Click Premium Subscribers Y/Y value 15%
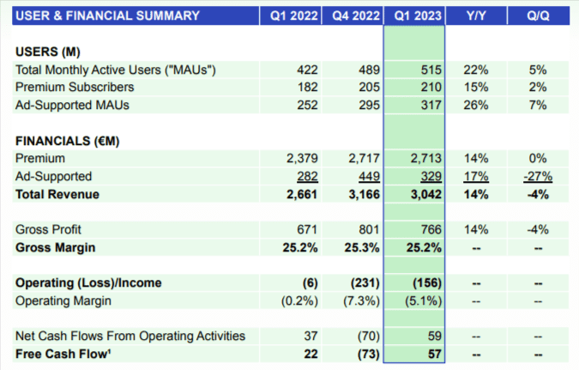Image resolution: width=579 pixels, height=370 pixels. pyautogui.click(x=476, y=88)
